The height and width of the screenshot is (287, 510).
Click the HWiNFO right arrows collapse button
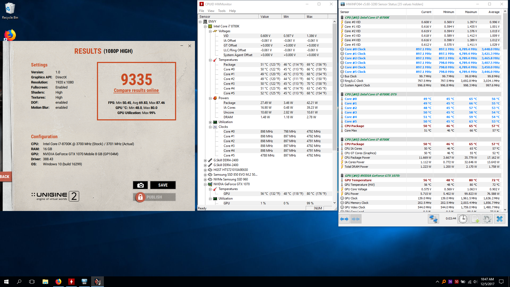(x=356, y=219)
